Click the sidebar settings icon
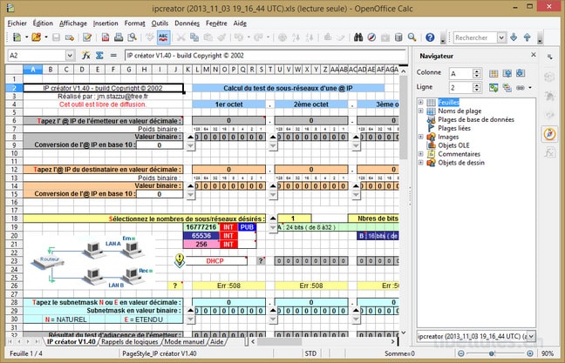565x363 pixels. 550,57
